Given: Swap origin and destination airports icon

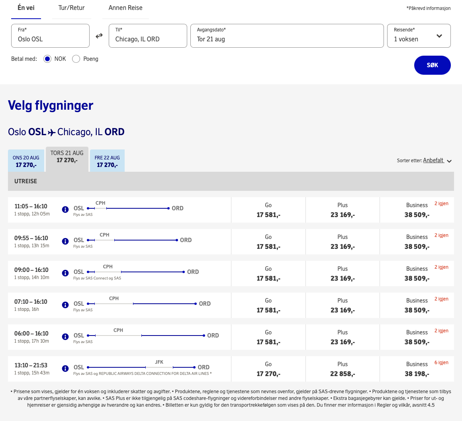Looking at the screenshot, I should [x=99, y=36].
